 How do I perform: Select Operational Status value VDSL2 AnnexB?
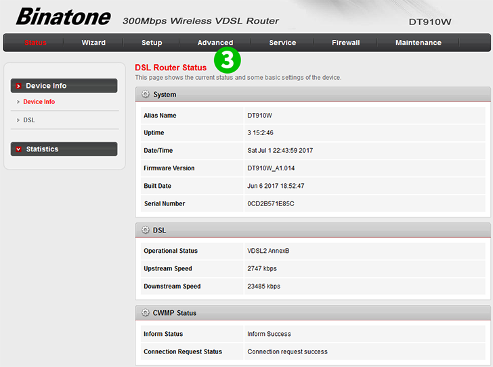268,251
